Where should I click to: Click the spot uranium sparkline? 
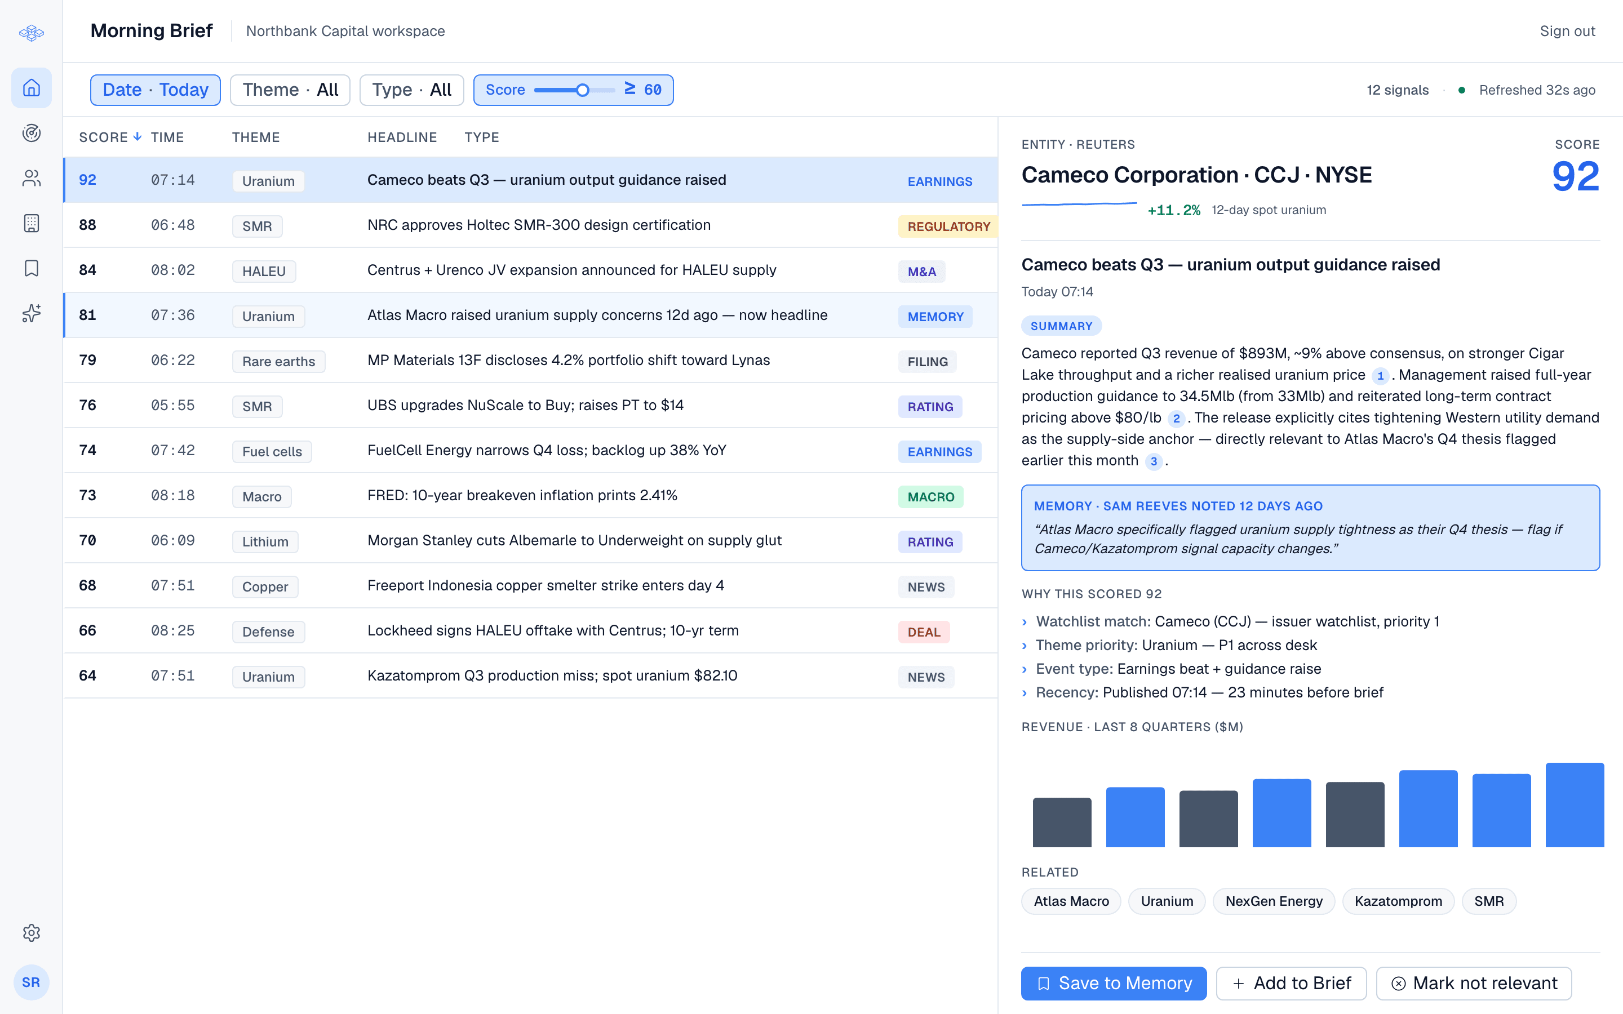tap(1079, 203)
